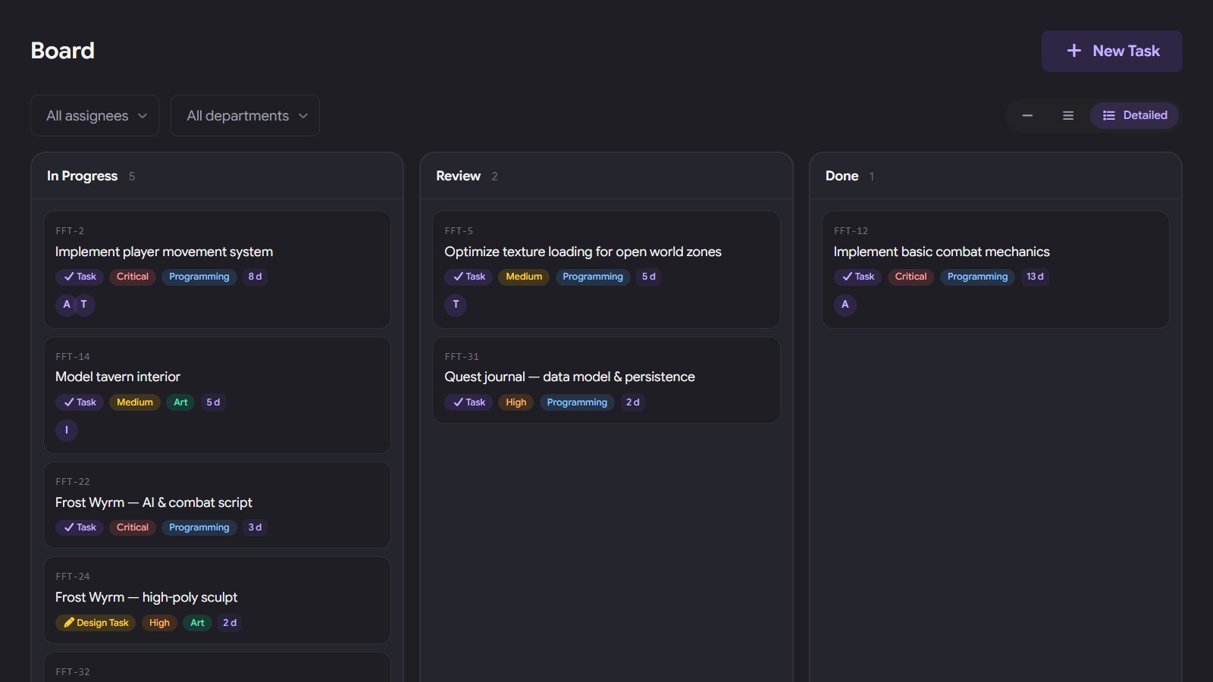This screenshot has width=1213, height=682.
Task: Click Art tag on Model tavern interior
Action: 180,402
